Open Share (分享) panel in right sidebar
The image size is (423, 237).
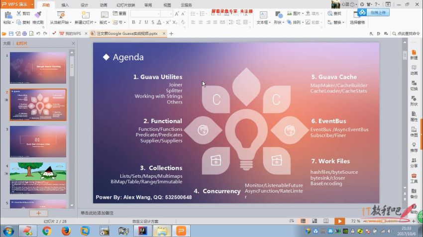(414, 163)
